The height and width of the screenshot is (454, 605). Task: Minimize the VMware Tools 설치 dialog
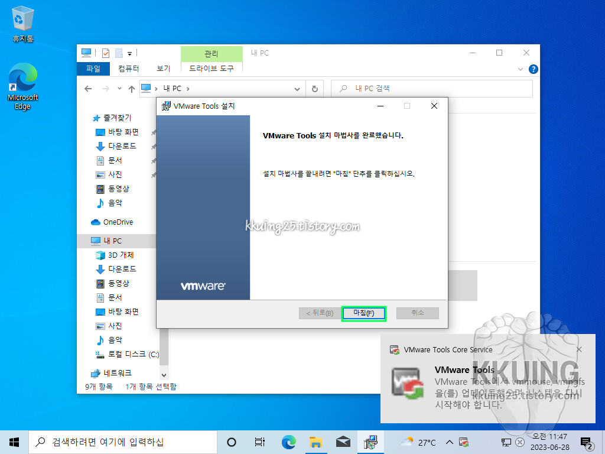pyautogui.click(x=380, y=106)
